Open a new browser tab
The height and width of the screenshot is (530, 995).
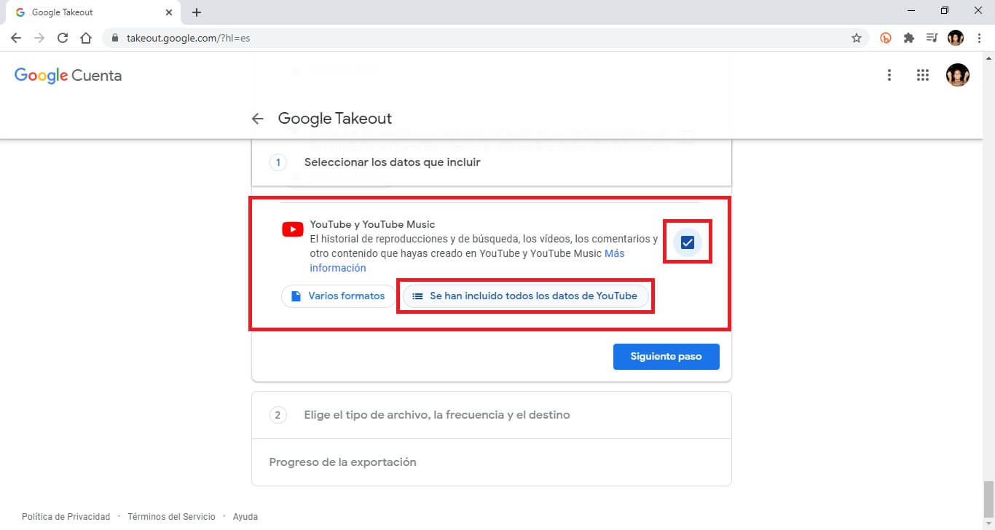click(197, 12)
